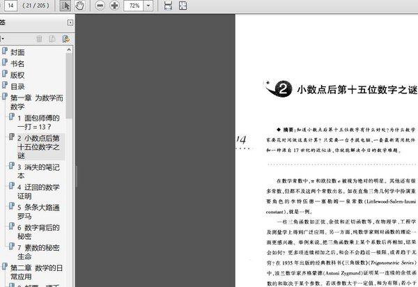Click bookmark icon beside 版权
The image size is (418, 287).
pos(5,74)
